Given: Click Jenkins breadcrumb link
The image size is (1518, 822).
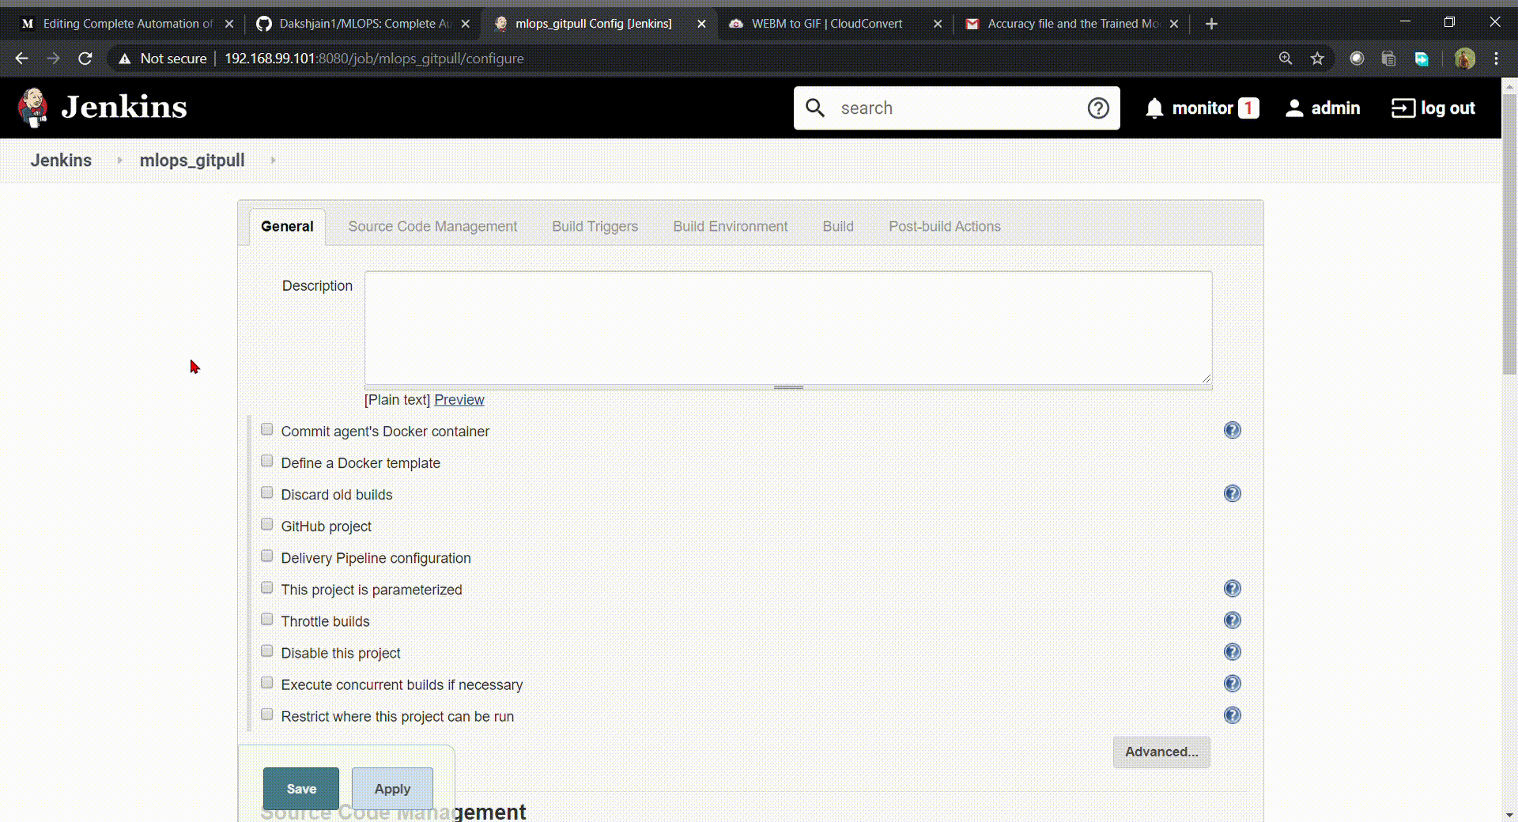Looking at the screenshot, I should click(x=61, y=160).
